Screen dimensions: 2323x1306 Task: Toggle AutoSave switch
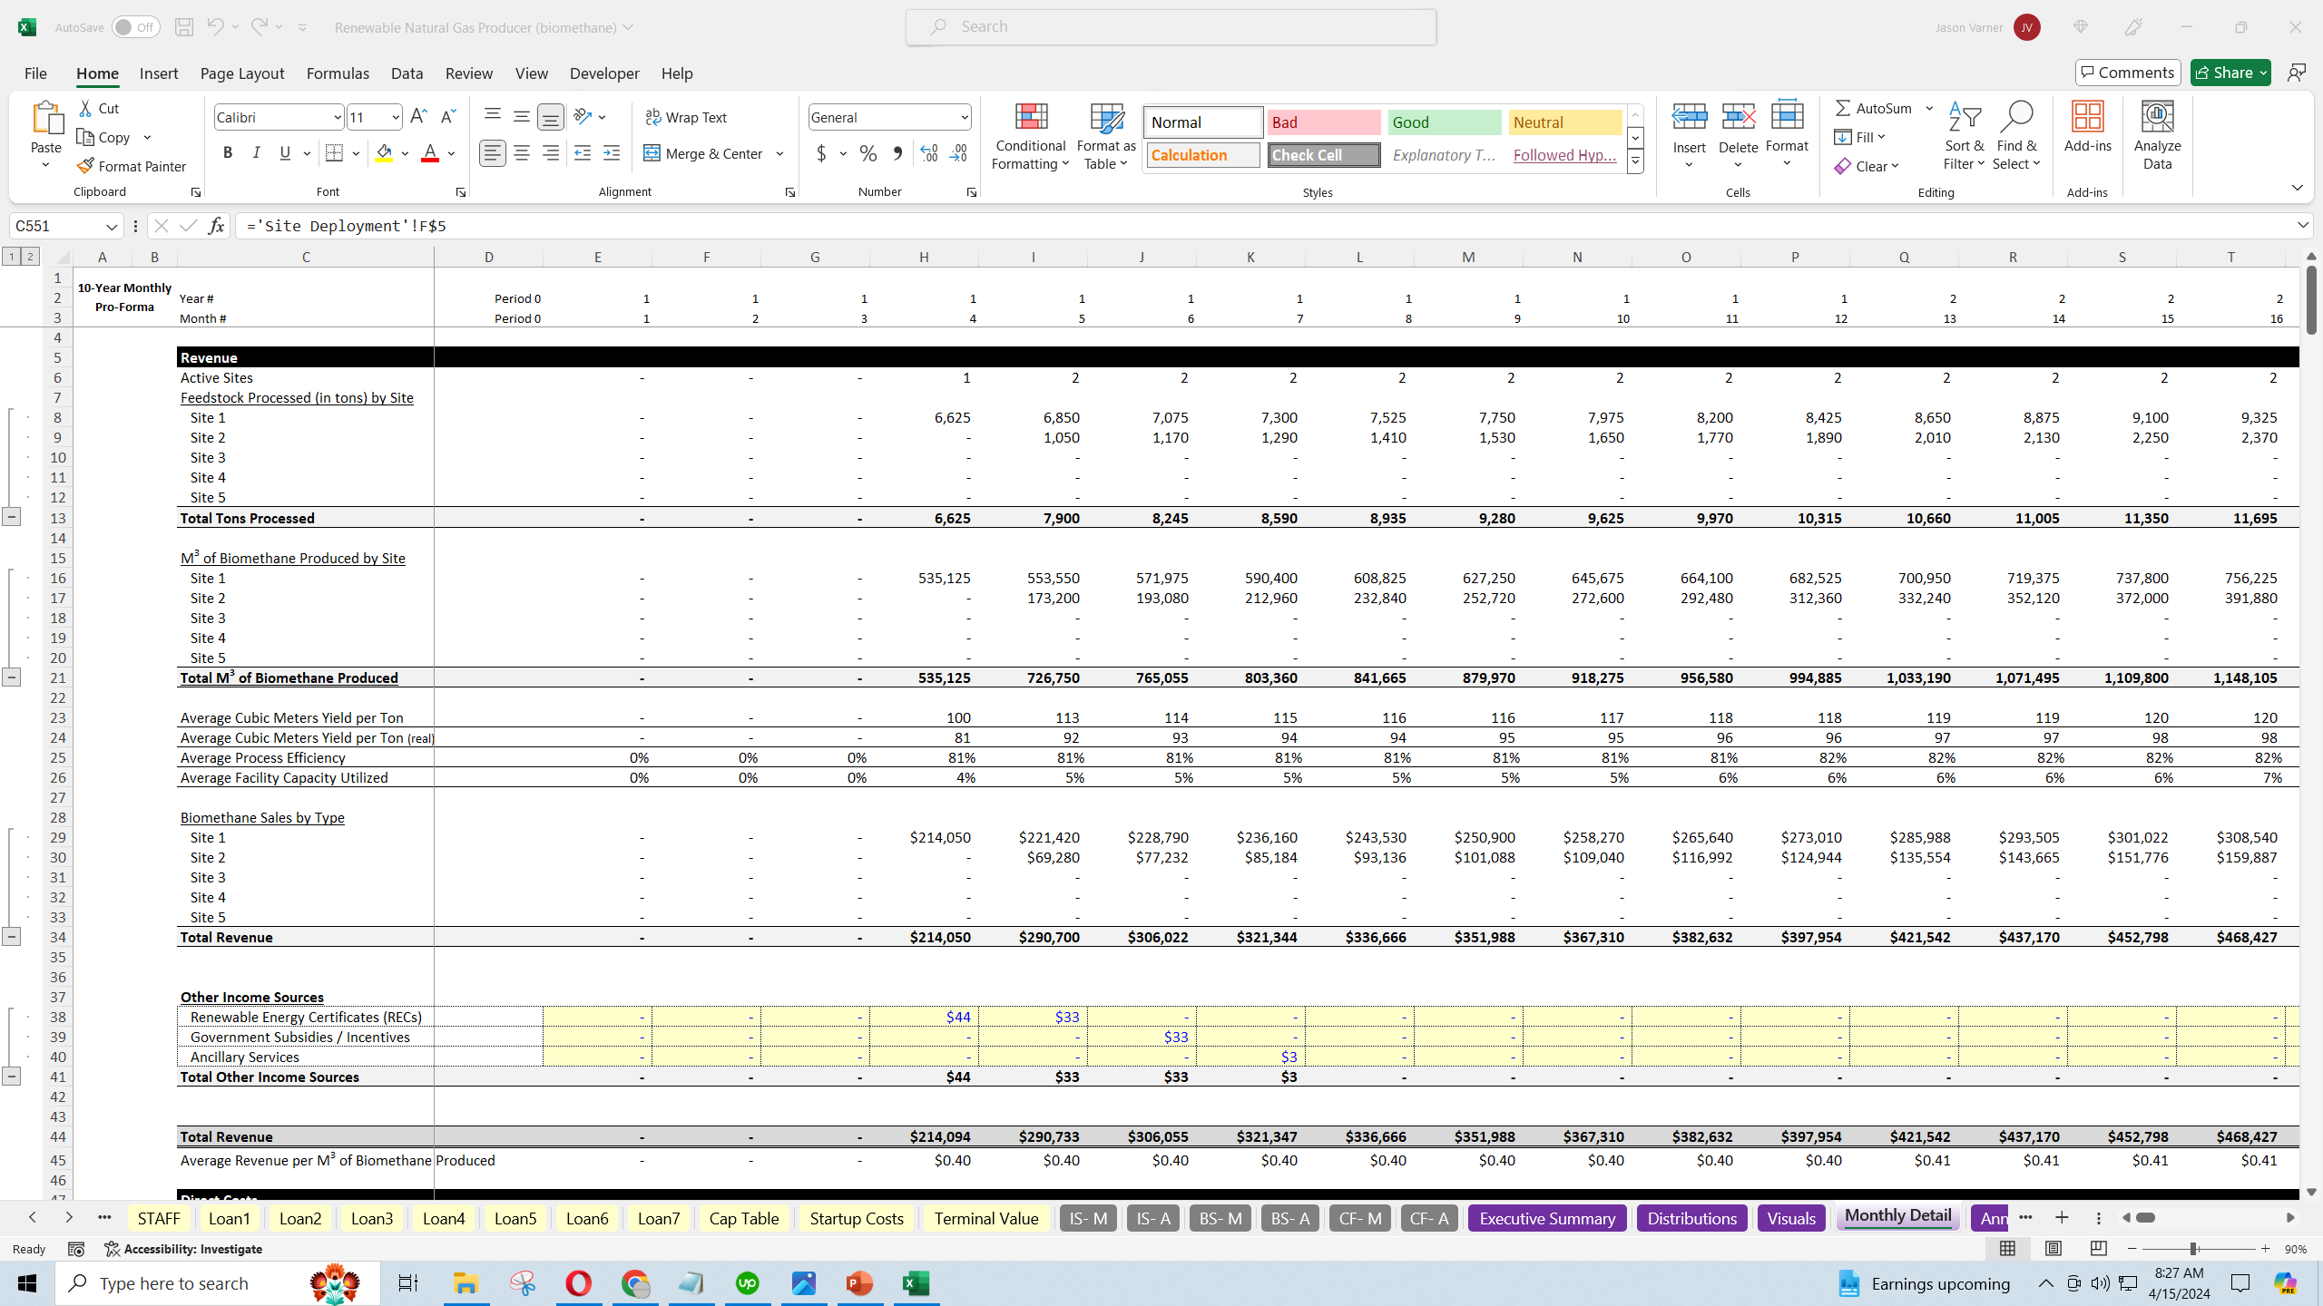[x=135, y=27]
